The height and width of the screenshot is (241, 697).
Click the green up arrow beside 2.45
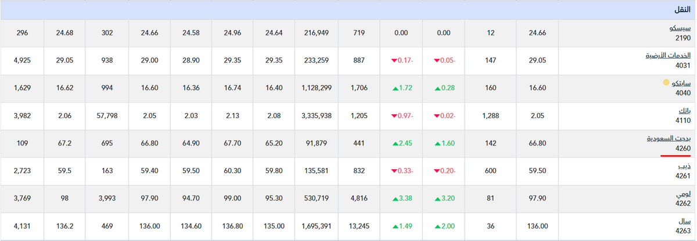(394, 144)
